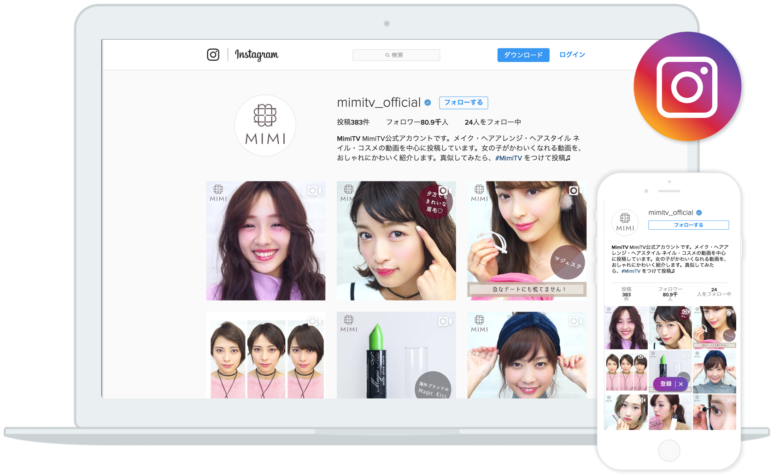The height and width of the screenshot is (476, 774).
Task: Click the 投稿 383 stat on phone
Action: point(626,294)
